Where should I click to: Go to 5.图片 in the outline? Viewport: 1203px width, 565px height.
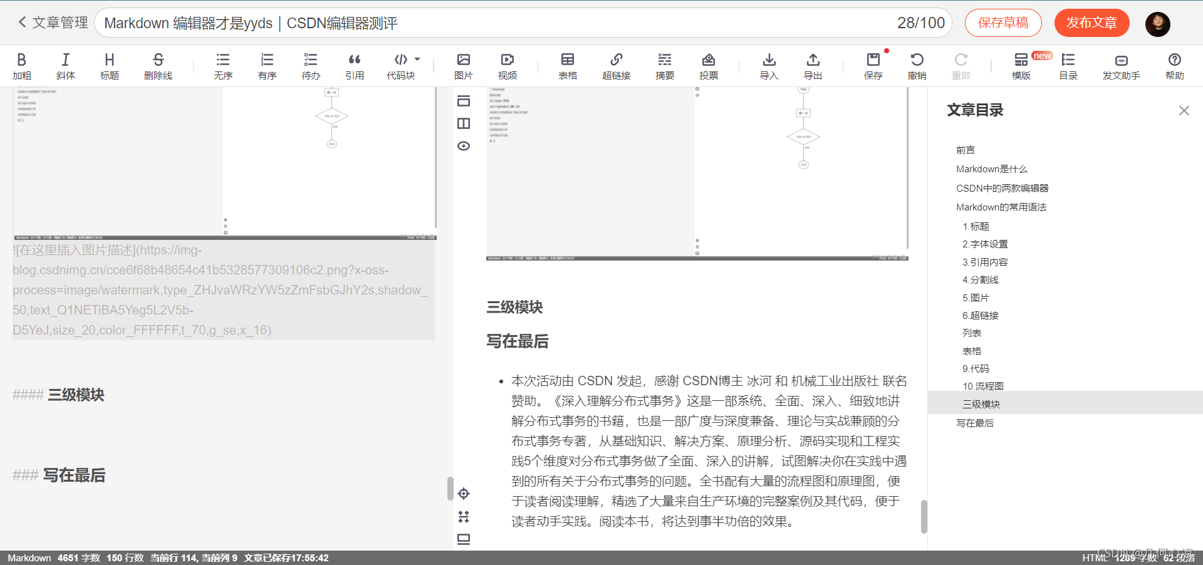click(976, 298)
